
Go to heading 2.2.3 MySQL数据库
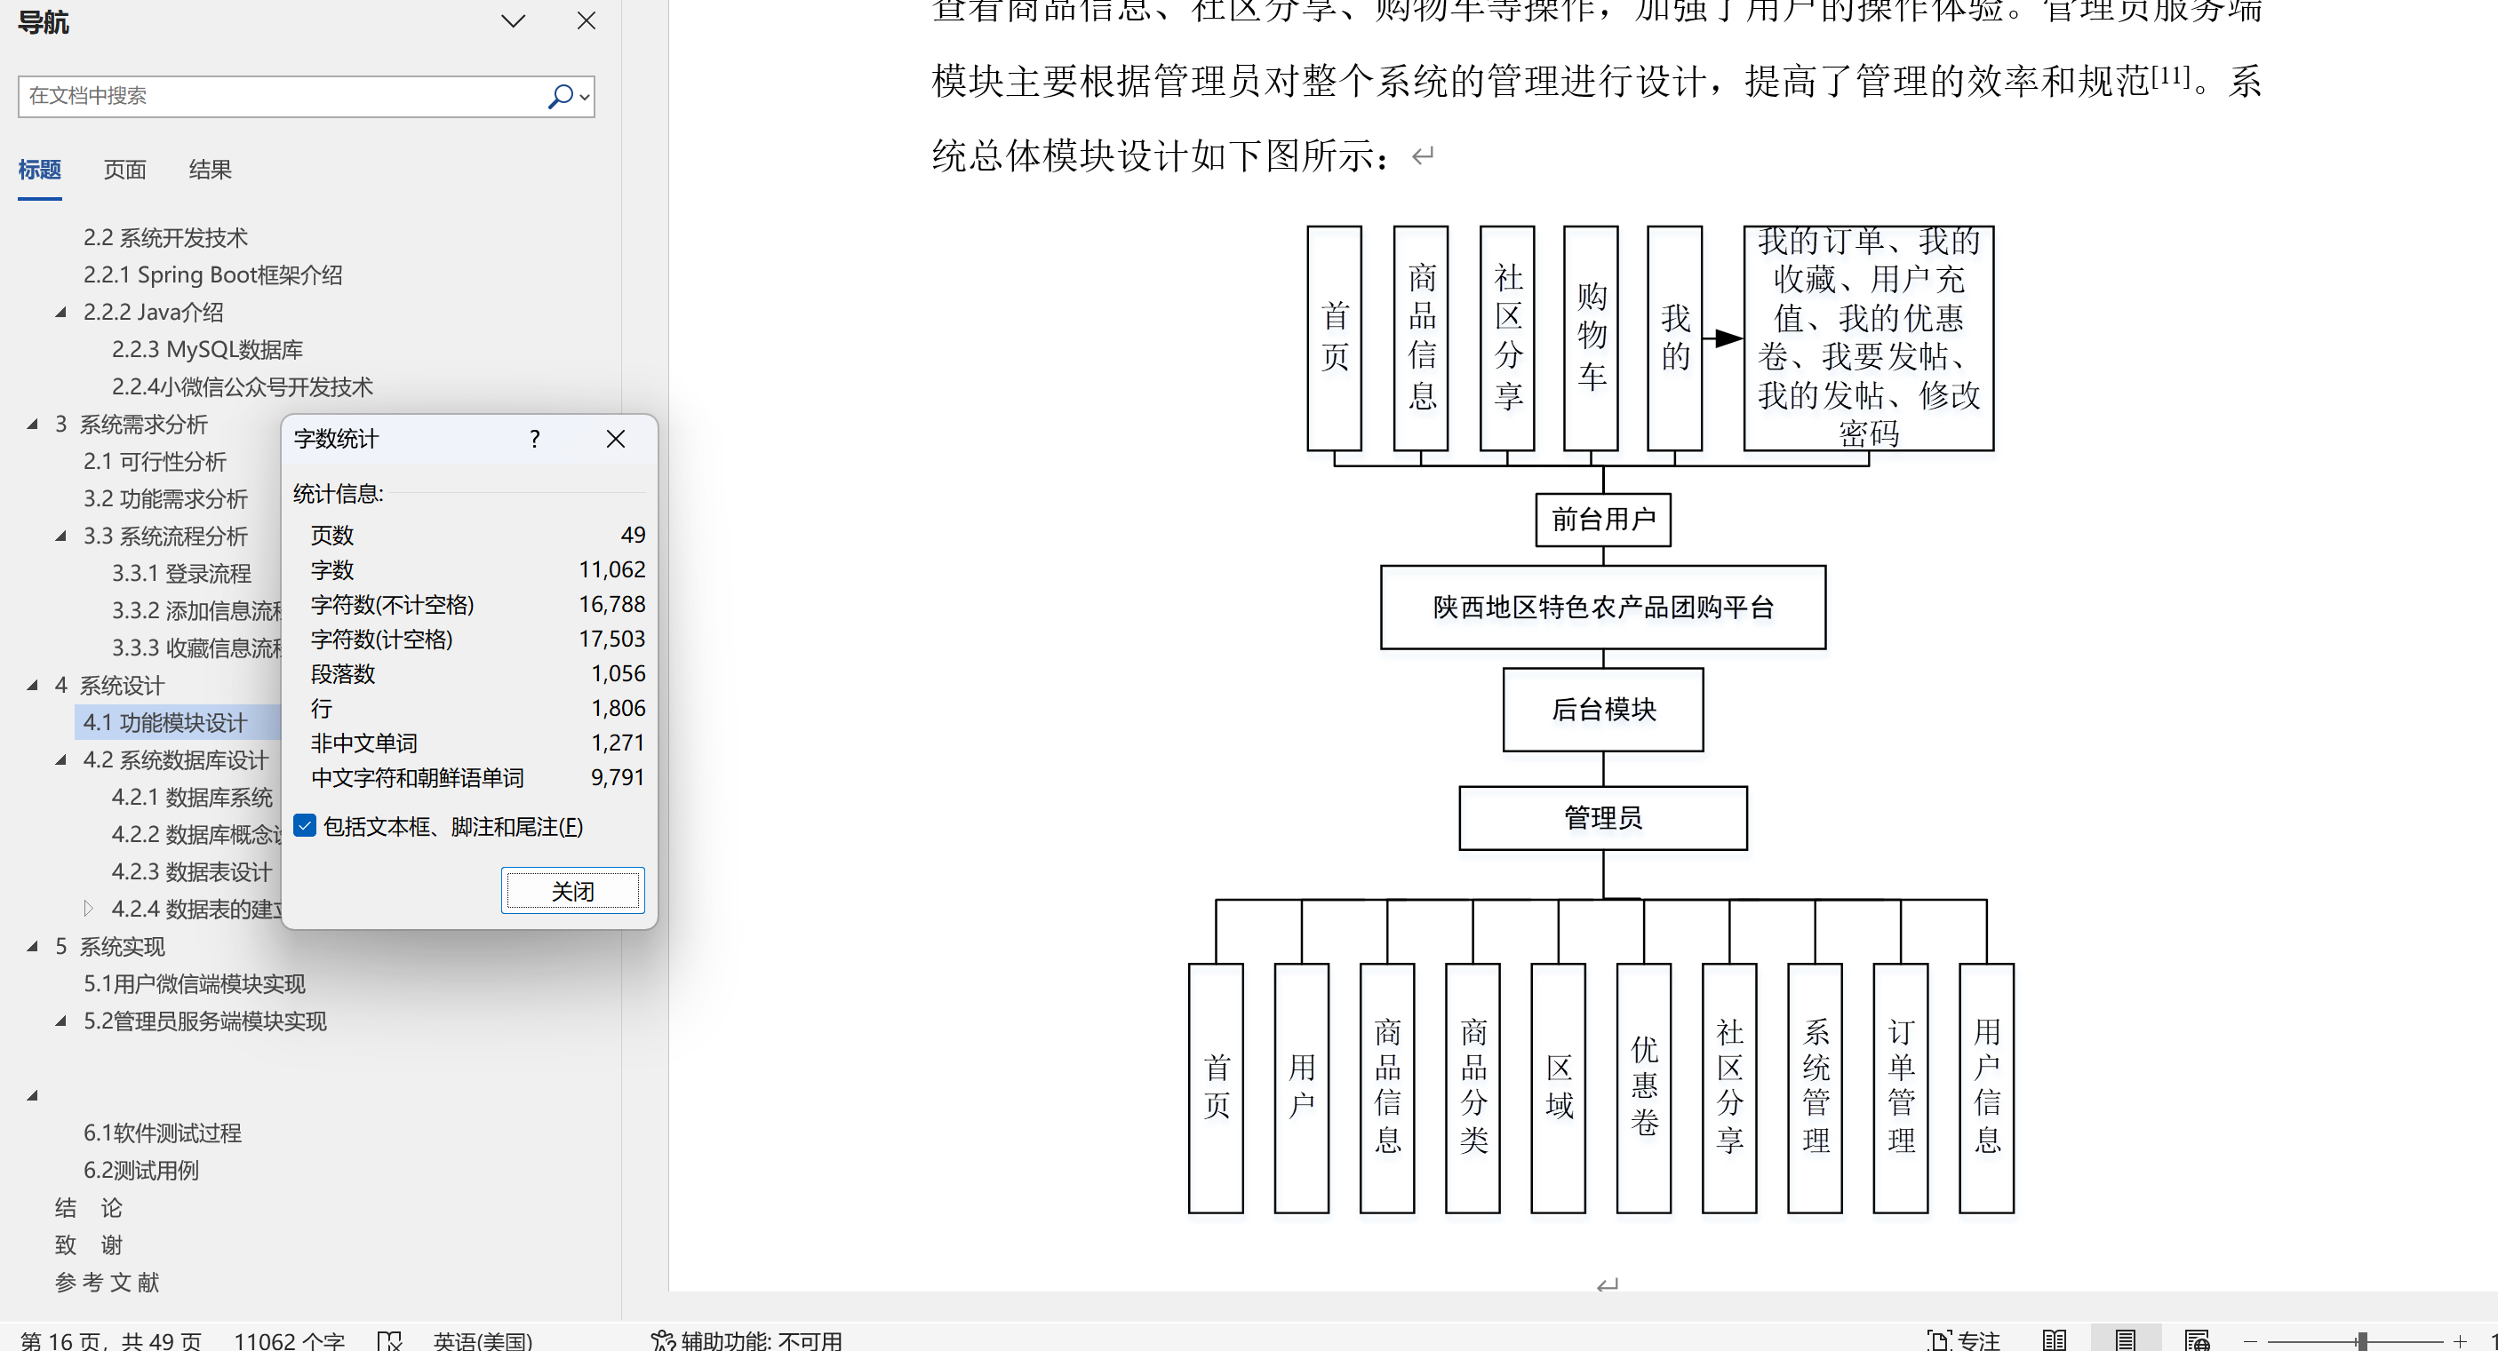208,350
